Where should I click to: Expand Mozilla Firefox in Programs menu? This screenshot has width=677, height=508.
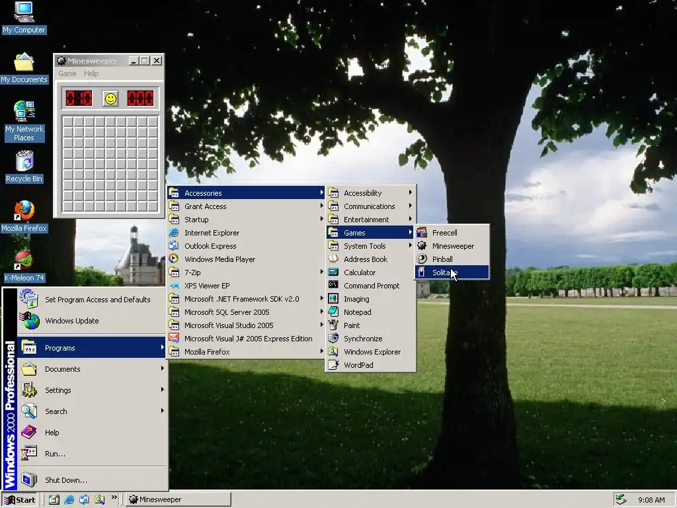(246, 352)
